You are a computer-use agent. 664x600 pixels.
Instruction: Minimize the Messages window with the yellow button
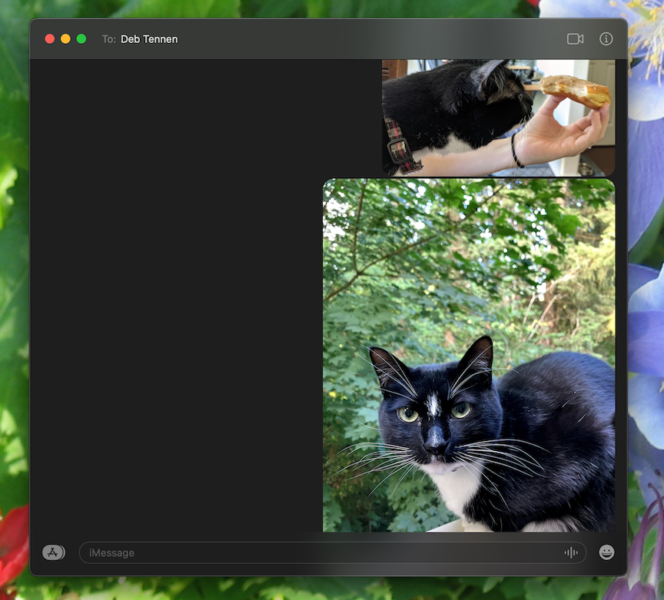point(65,39)
